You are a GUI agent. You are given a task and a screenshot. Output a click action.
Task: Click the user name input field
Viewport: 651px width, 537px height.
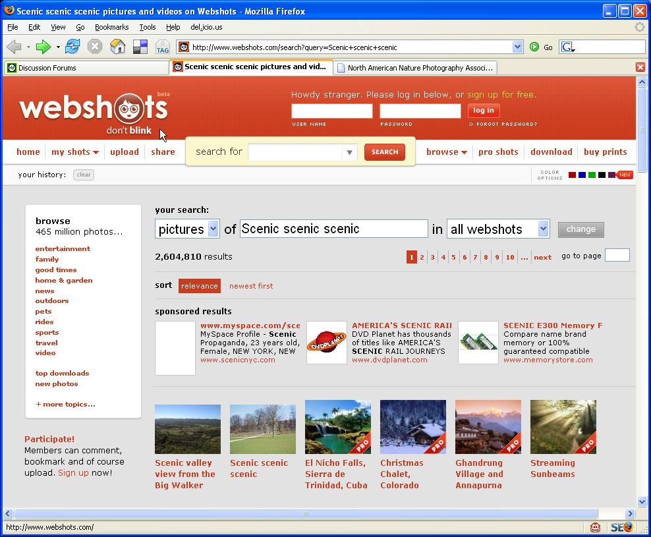pos(331,111)
